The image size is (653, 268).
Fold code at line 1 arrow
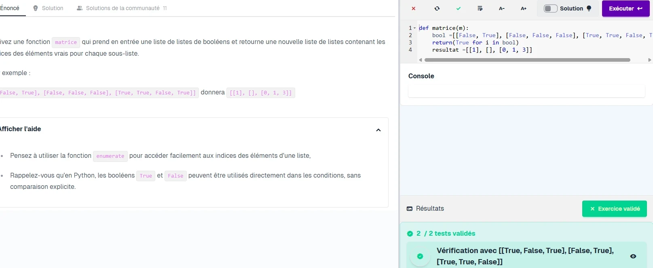[415, 28]
